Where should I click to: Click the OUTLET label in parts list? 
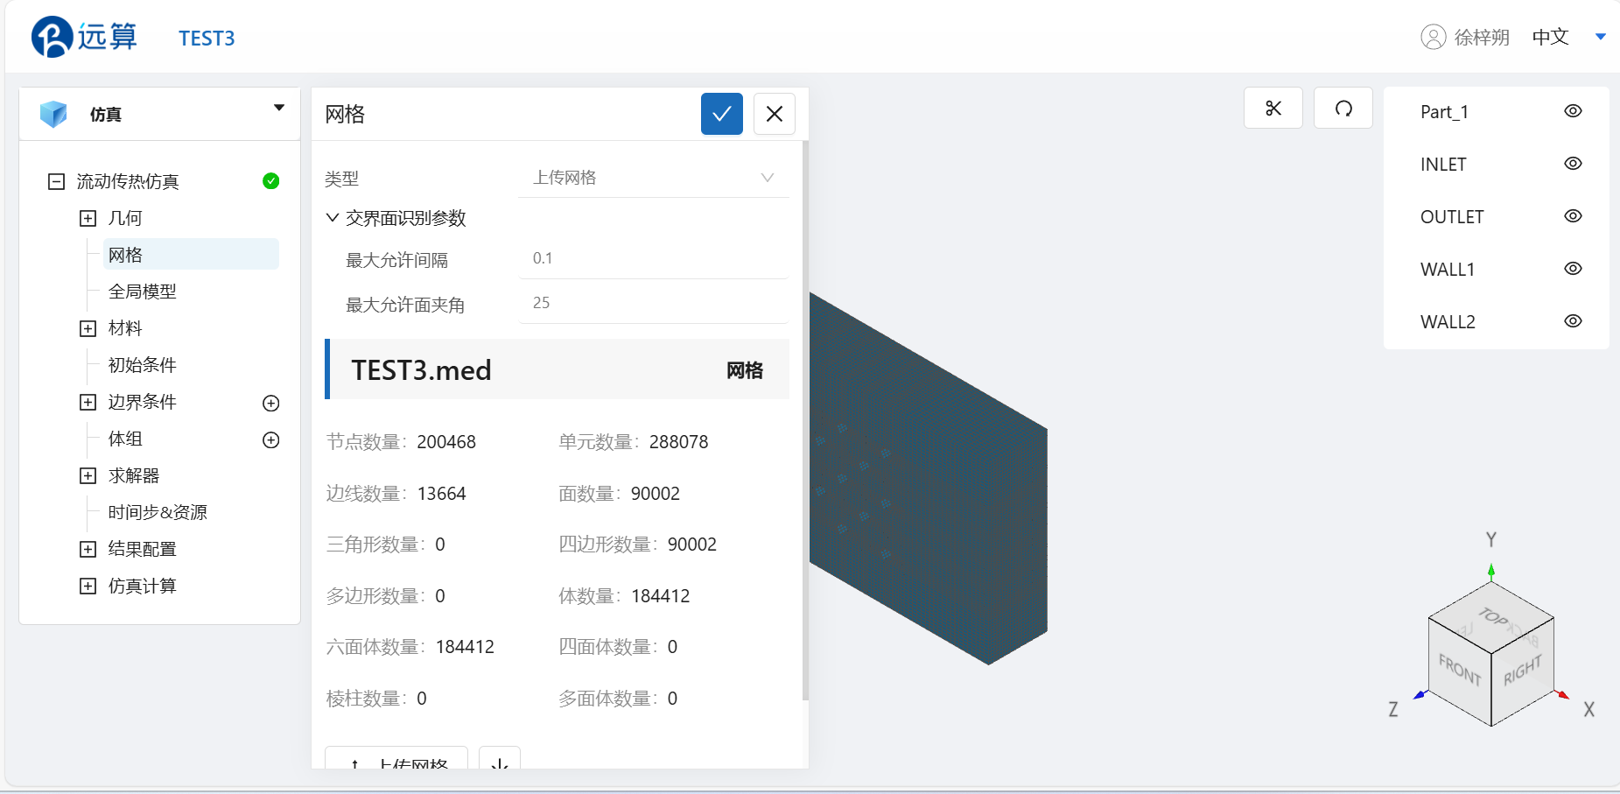(x=1452, y=217)
